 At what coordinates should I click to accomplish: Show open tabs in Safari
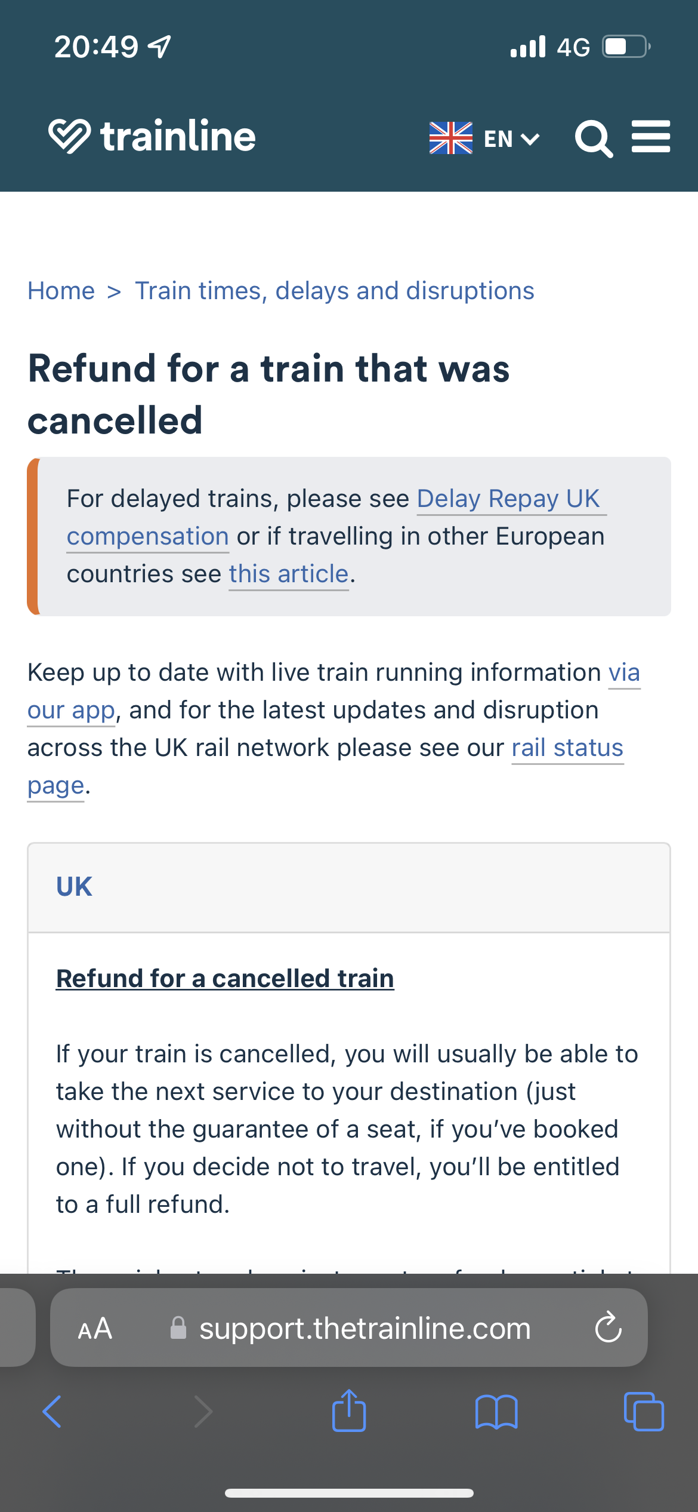tap(644, 1412)
